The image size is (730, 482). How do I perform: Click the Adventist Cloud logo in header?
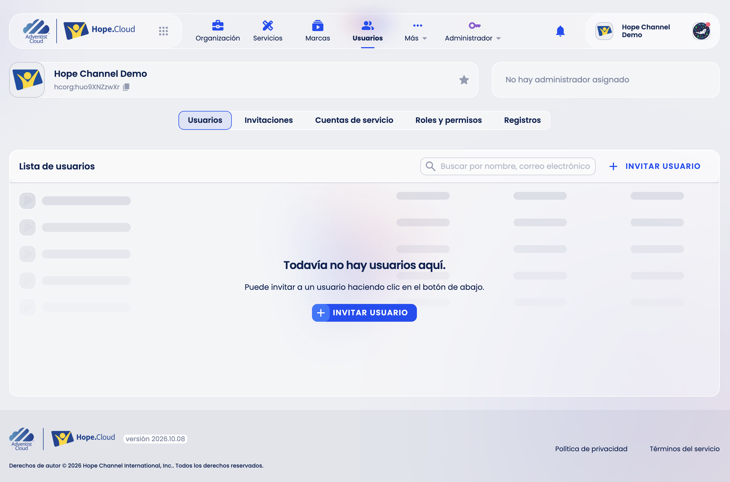36,31
